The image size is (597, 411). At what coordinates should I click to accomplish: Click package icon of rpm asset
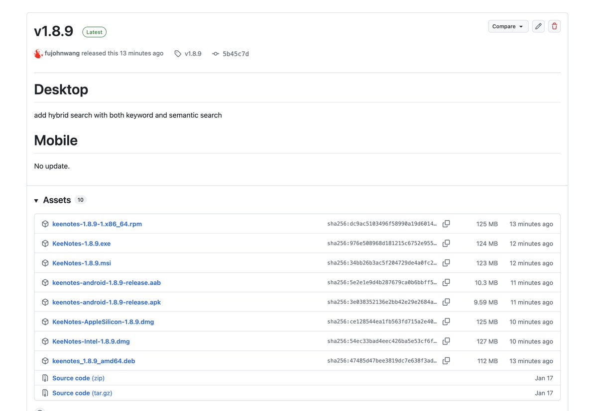coord(45,224)
